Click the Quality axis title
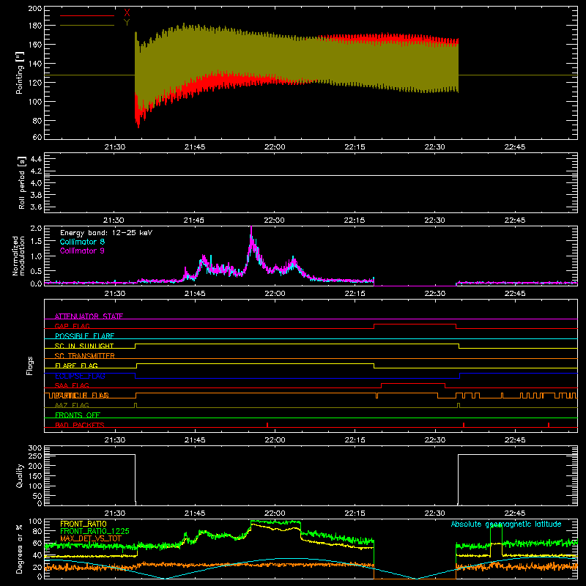 click(x=20, y=475)
